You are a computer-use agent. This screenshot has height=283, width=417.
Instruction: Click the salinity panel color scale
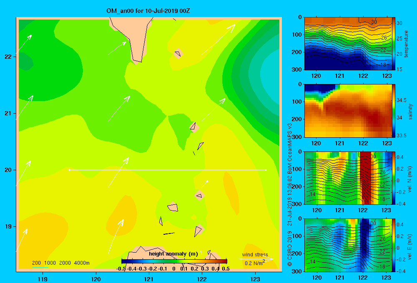pyautogui.click(x=394, y=111)
